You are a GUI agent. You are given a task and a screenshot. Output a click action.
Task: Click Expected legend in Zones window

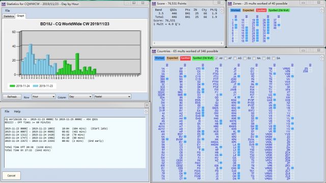(x=248, y=10)
